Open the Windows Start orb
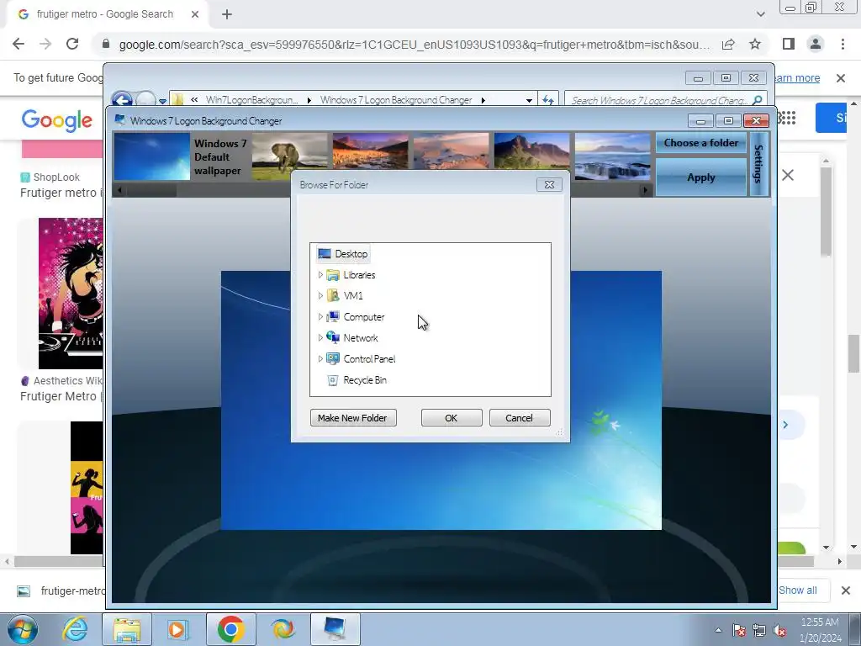This screenshot has height=646, width=861. tap(23, 629)
